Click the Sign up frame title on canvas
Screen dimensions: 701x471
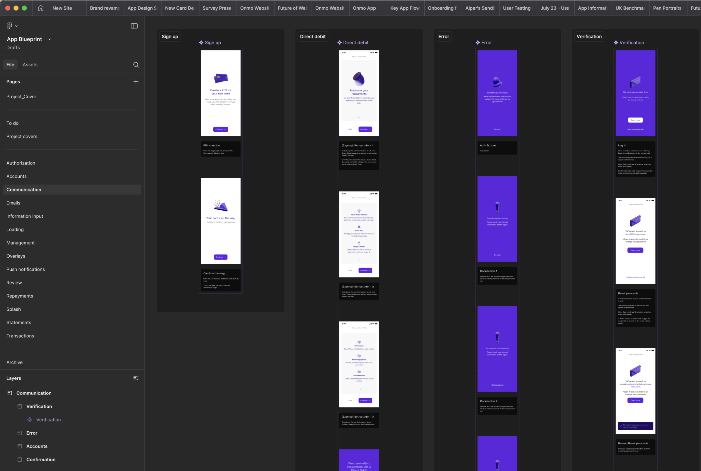pos(170,36)
